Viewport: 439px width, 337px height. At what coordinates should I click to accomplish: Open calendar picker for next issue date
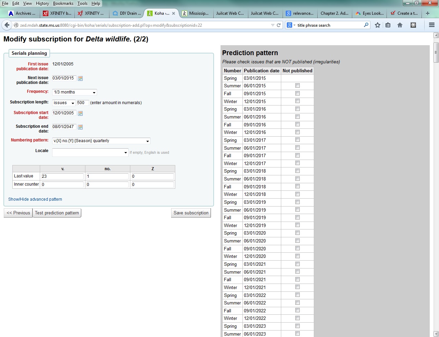tap(80, 78)
